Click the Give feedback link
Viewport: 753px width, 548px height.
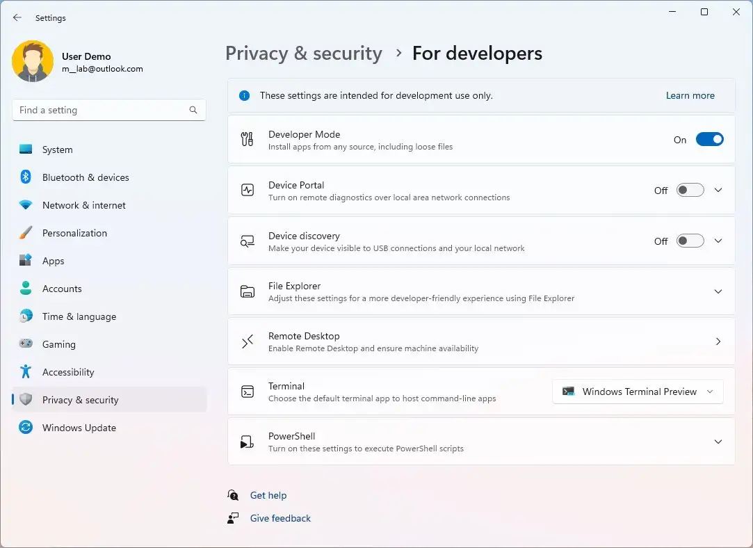tap(280, 518)
